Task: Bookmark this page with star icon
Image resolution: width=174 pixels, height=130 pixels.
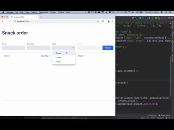Action: [98, 21]
